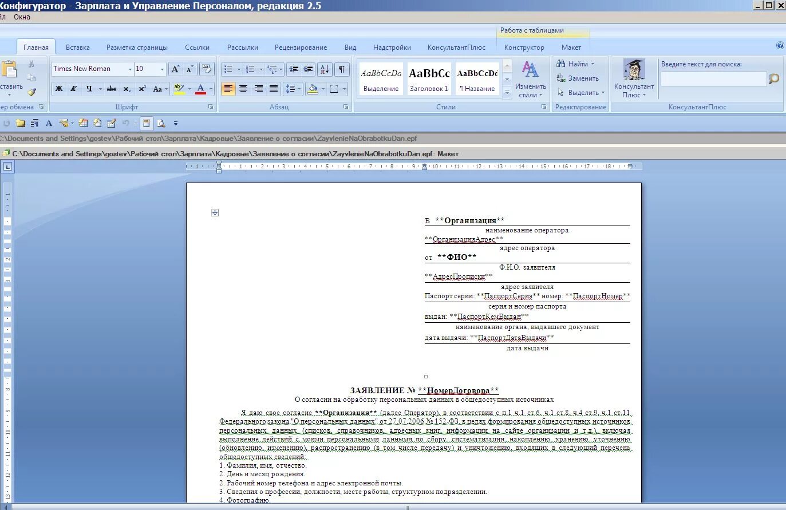The image size is (786, 510).
Task: Open the ConsultantPlus professor icon
Action: 634,69
